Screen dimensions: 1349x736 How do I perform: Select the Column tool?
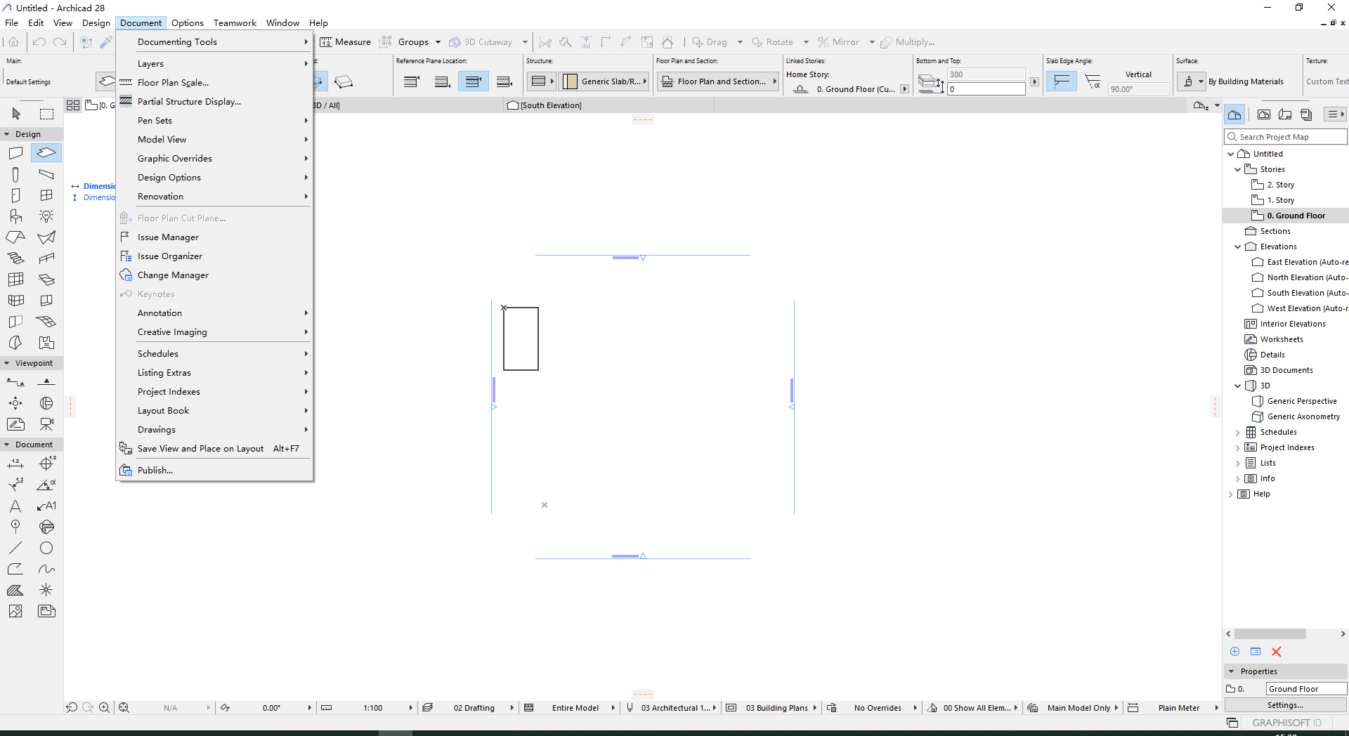(15, 174)
